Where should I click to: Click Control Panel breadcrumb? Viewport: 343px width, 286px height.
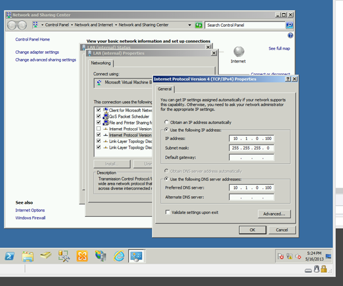pos(57,25)
